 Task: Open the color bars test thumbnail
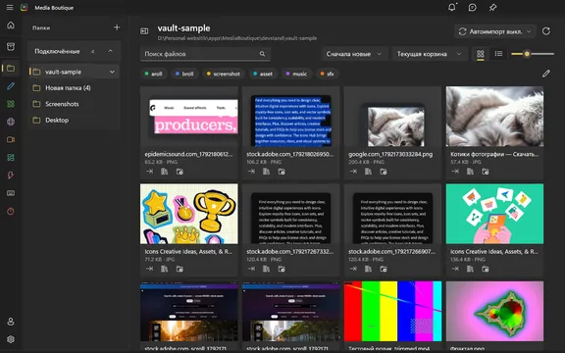pos(392,311)
